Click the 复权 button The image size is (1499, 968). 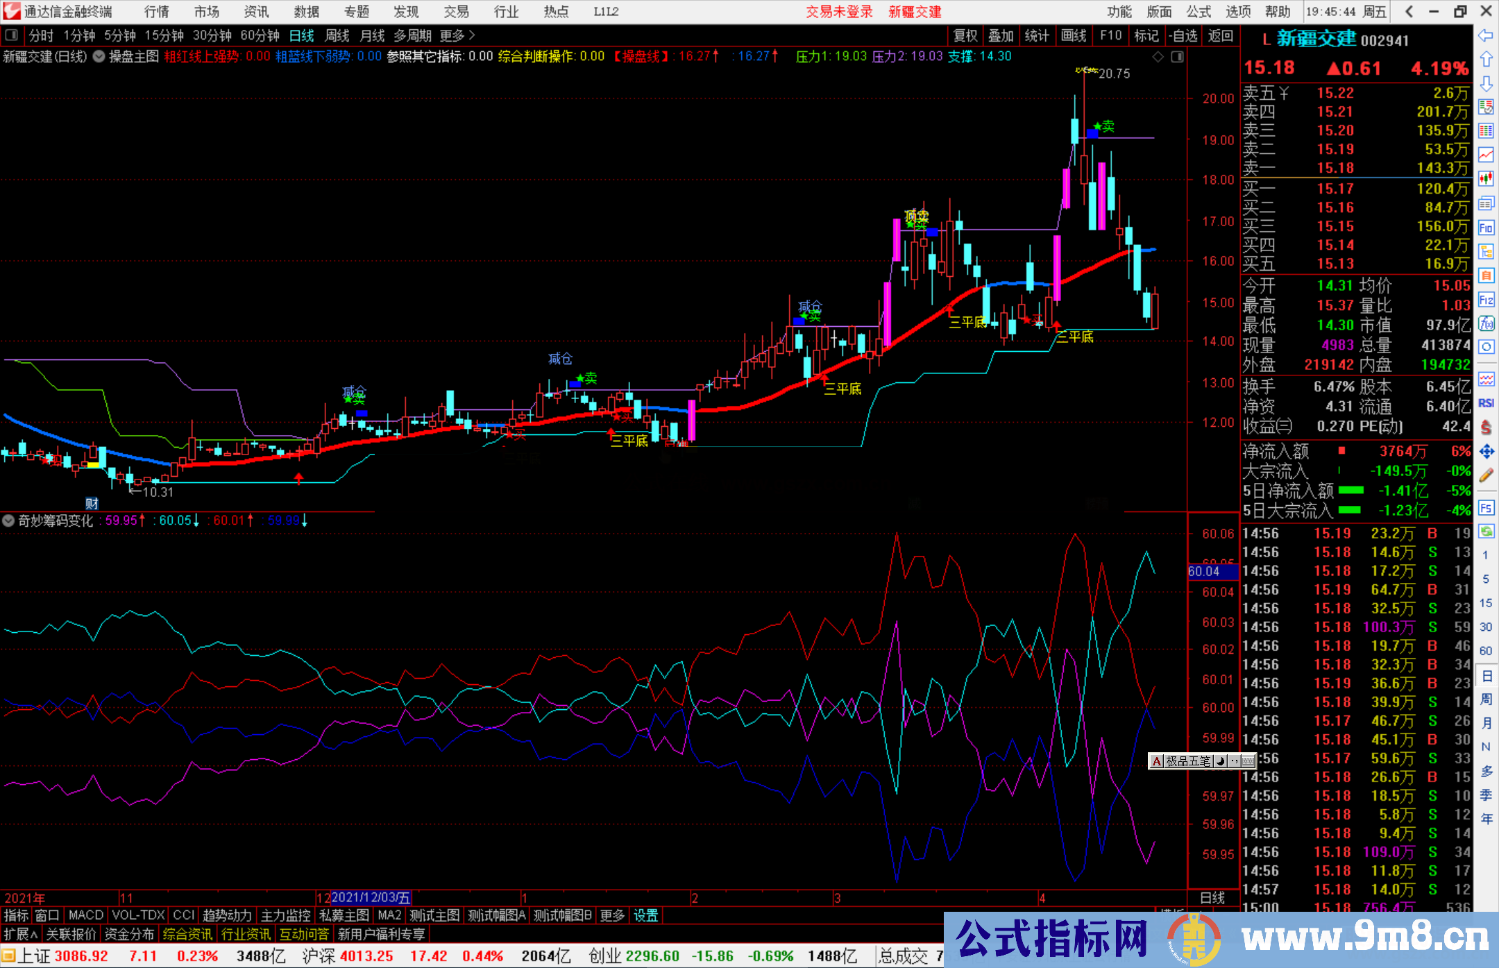click(x=965, y=35)
